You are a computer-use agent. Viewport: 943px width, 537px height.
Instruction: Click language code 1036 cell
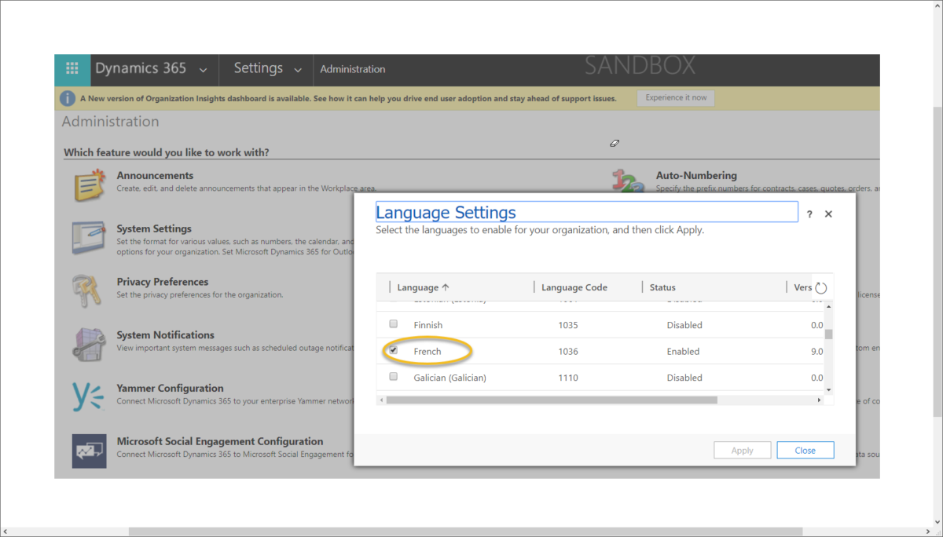point(568,351)
